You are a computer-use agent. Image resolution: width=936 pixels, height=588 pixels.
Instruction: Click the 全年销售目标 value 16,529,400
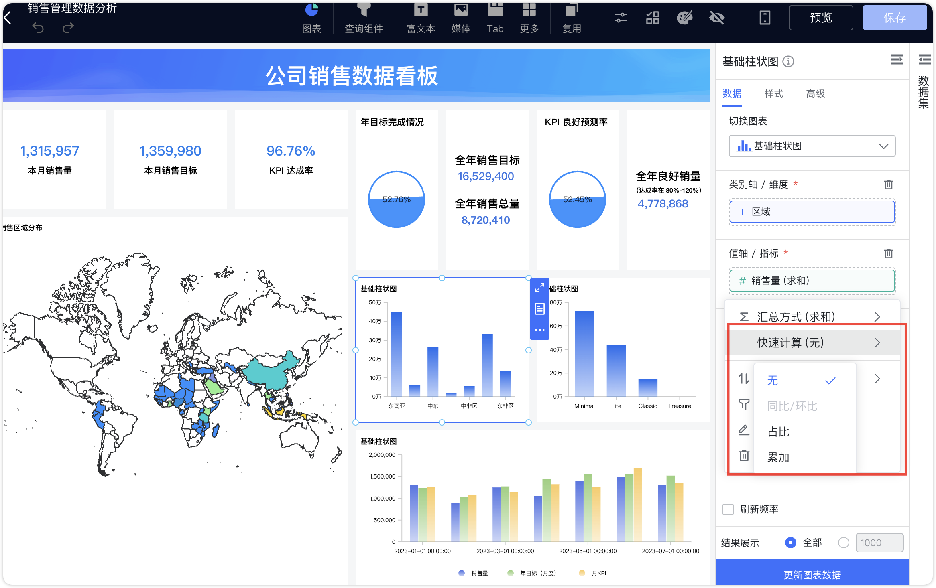click(486, 176)
